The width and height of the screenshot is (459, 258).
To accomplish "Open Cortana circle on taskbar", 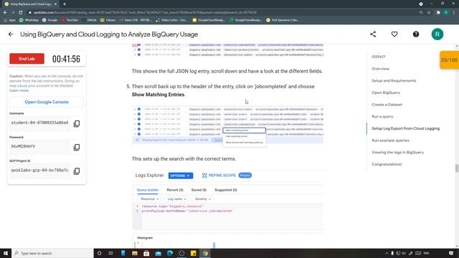I will tap(99, 253).
